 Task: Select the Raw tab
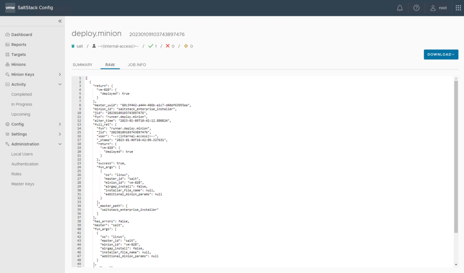point(110,64)
